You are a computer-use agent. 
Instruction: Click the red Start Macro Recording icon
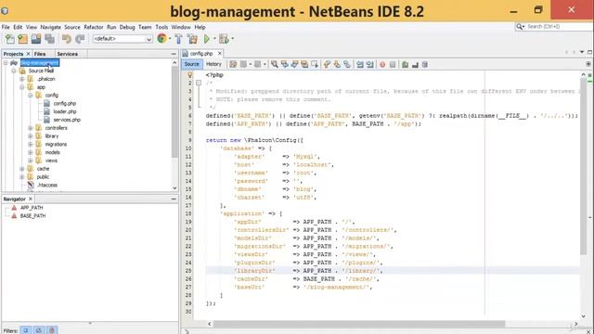[382, 65]
